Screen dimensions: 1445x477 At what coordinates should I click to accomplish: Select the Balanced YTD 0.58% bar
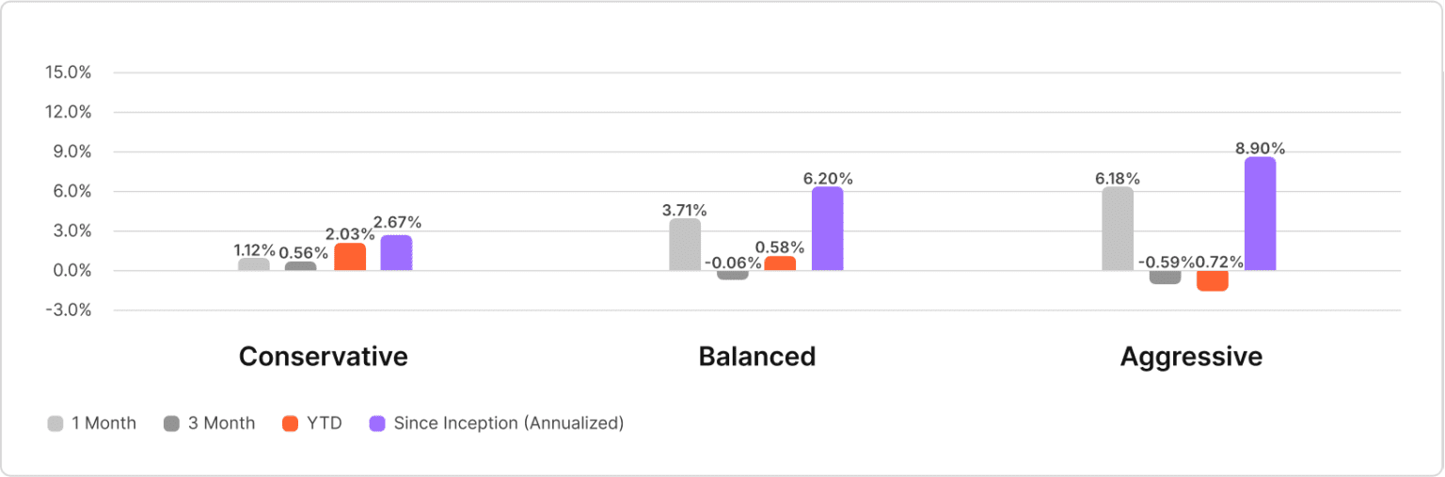pos(780,263)
